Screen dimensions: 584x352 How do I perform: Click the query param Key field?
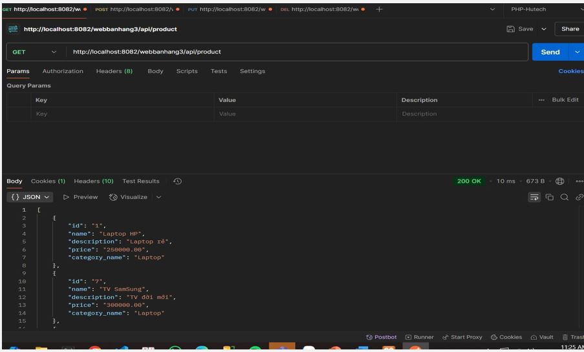[x=123, y=114]
